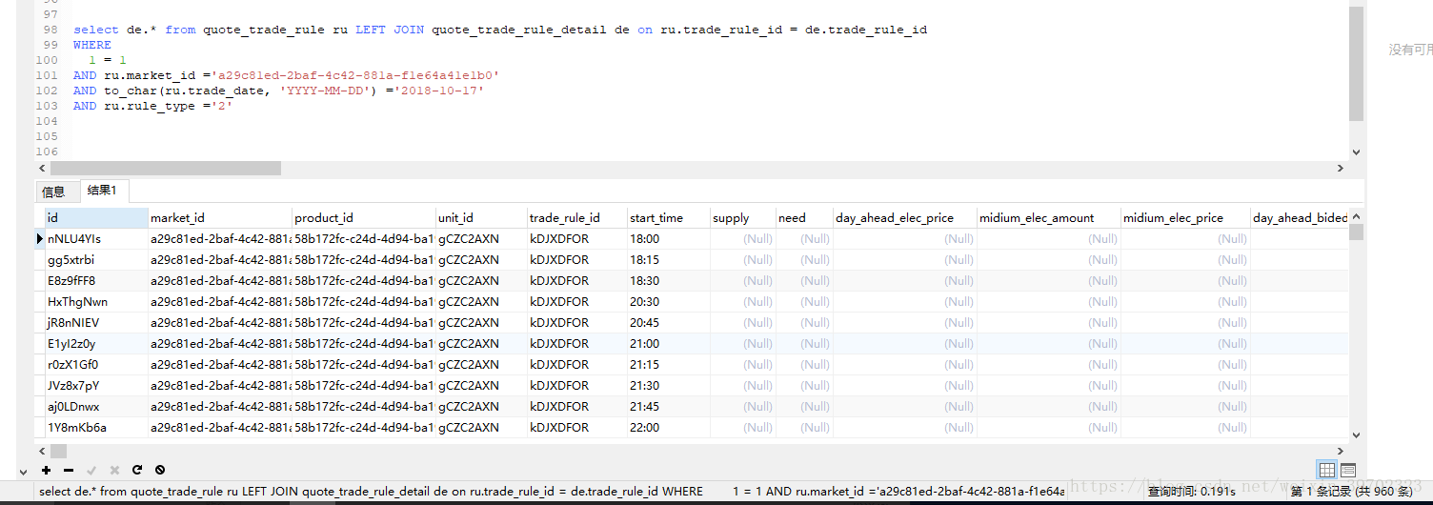
Task: Click the ru.rule_type ='2' condition line
Action: pyautogui.click(x=153, y=106)
